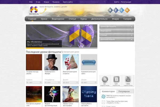Click Модная фотоманипуляция lesson title
The height and width of the screenshot is (107, 160).
51,105
